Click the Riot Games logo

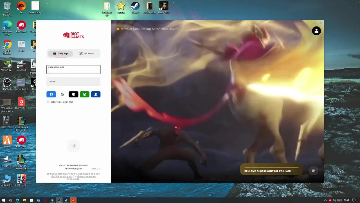pos(73,35)
